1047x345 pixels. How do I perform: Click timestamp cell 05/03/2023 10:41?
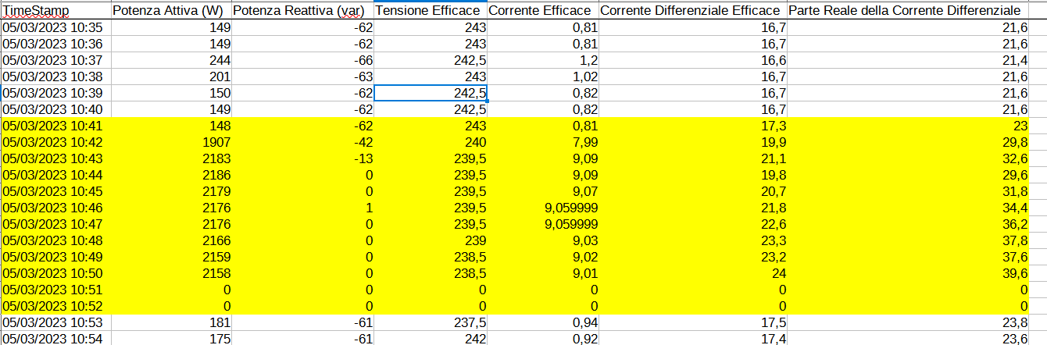click(x=55, y=126)
